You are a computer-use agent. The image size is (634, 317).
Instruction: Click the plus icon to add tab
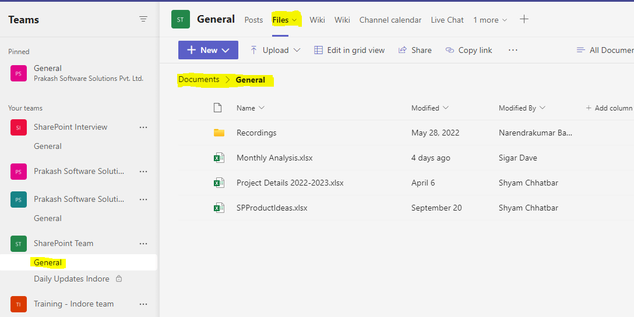[x=524, y=19]
